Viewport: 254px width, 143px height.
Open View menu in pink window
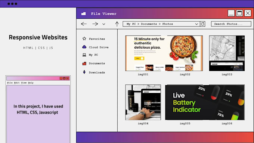click(24, 83)
